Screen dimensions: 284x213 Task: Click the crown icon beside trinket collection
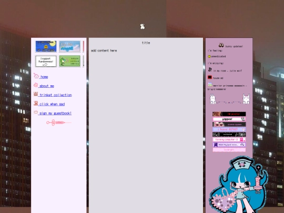pyautogui.click(x=36, y=94)
